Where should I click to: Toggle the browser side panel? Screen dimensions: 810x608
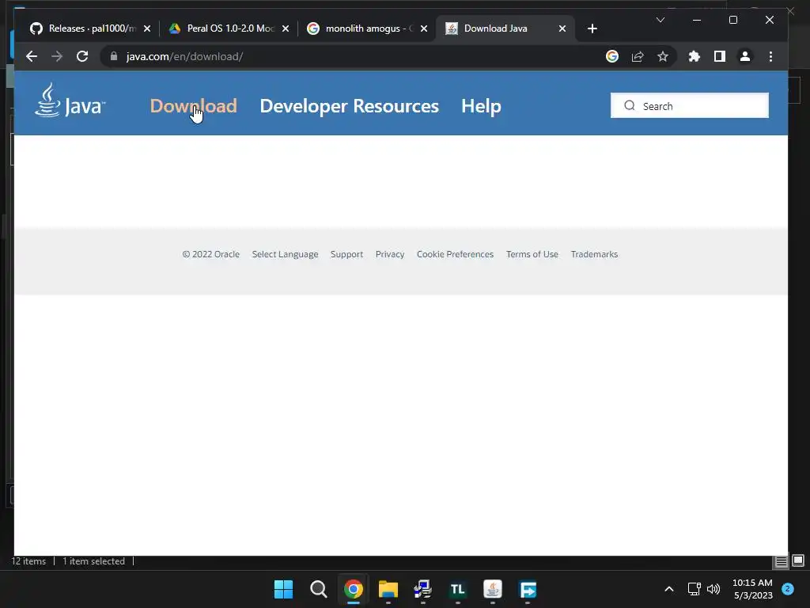720,56
